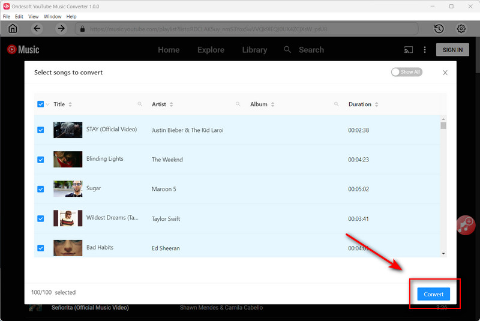Image resolution: width=480 pixels, height=321 pixels.
Task: Open the File menu
Action: tap(7, 17)
